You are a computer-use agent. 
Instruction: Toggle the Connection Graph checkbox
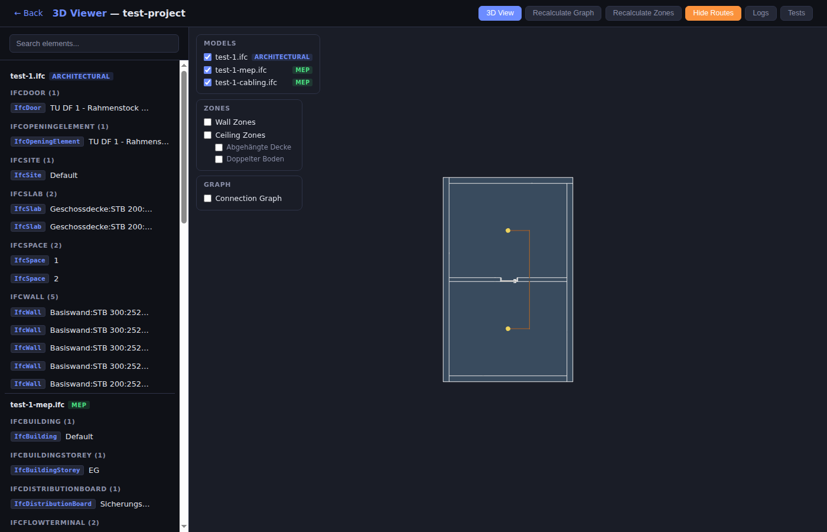pyautogui.click(x=208, y=199)
